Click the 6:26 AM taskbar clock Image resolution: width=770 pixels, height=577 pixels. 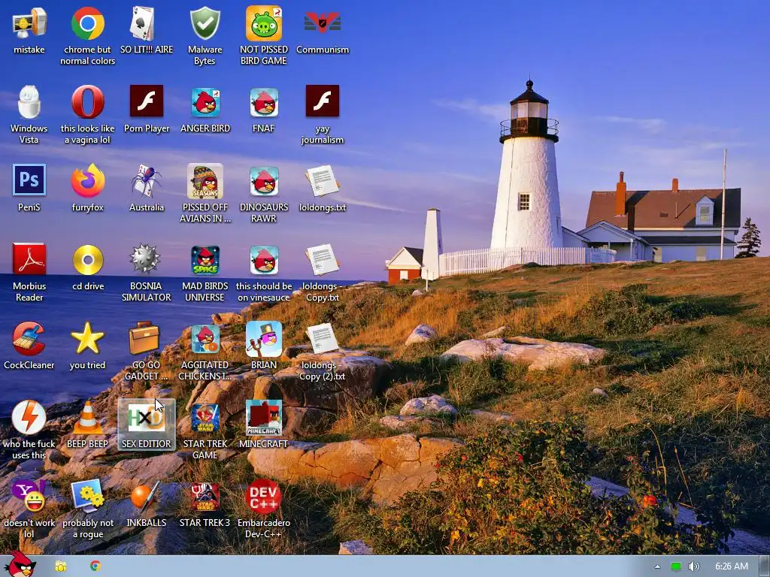731,566
